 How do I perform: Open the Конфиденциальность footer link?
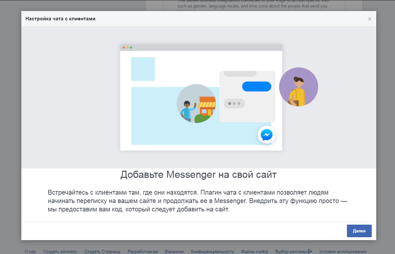[212, 251]
